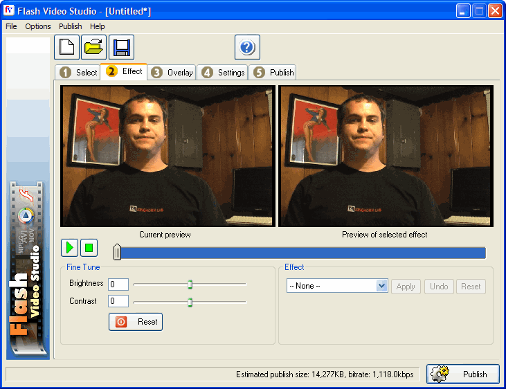Open the Options menu
The height and width of the screenshot is (389, 506).
(x=38, y=26)
